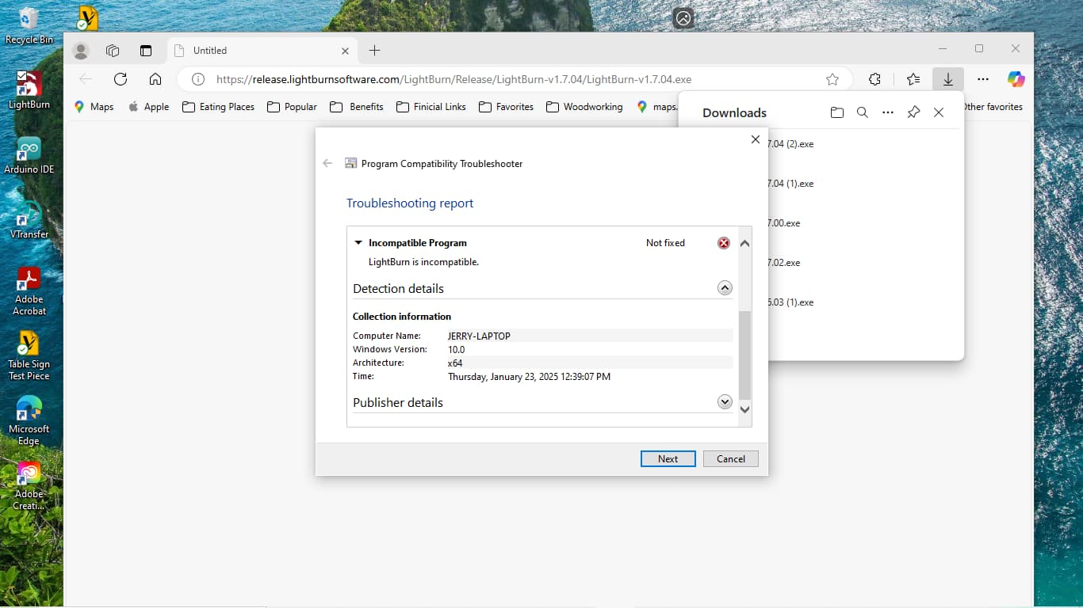Open Copilot sidebar icon
Image resolution: width=1083 pixels, height=608 pixels.
tap(1016, 79)
